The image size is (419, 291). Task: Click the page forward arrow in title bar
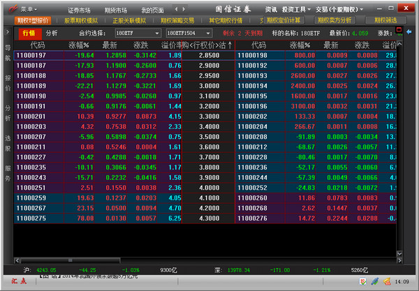[x=184, y=9]
